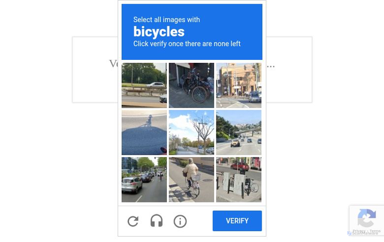This screenshot has height=242, width=384.
Task: Select tile with white SUV on street
Action: pyautogui.click(x=144, y=180)
